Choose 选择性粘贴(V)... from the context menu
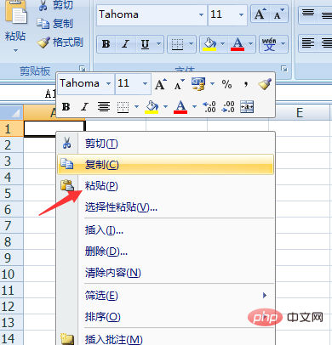The height and width of the screenshot is (345, 332). coord(166,207)
